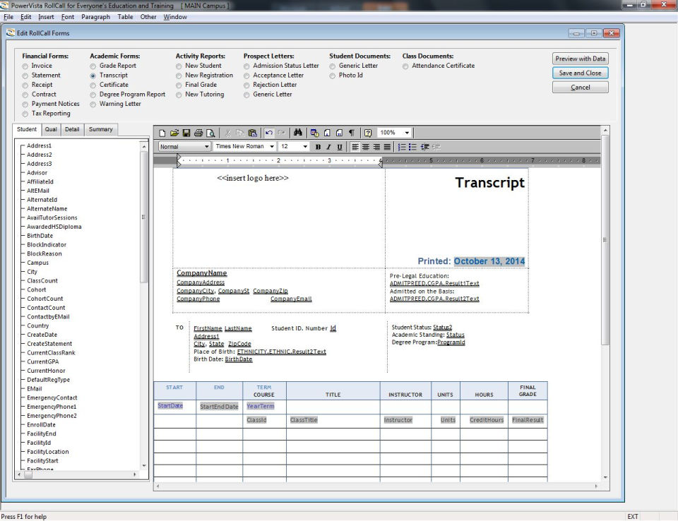Align text left

(355, 147)
